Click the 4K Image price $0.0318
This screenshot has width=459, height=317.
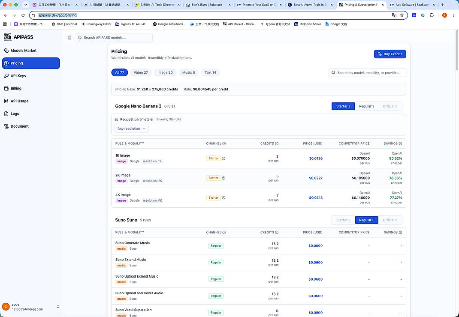pyautogui.click(x=316, y=197)
